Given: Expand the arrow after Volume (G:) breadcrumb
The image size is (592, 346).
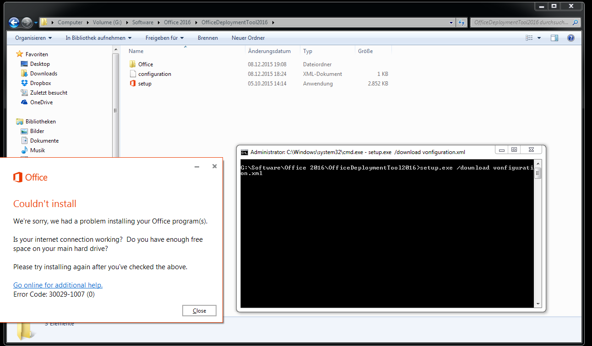Looking at the screenshot, I should [x=127, y=22].
